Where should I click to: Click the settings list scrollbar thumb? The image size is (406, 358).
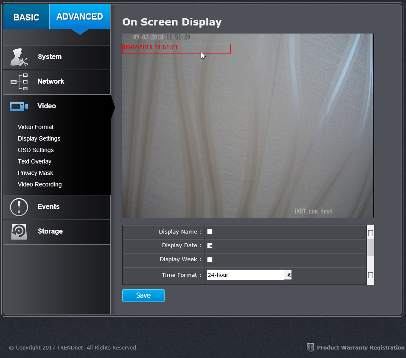pos(370,247)
